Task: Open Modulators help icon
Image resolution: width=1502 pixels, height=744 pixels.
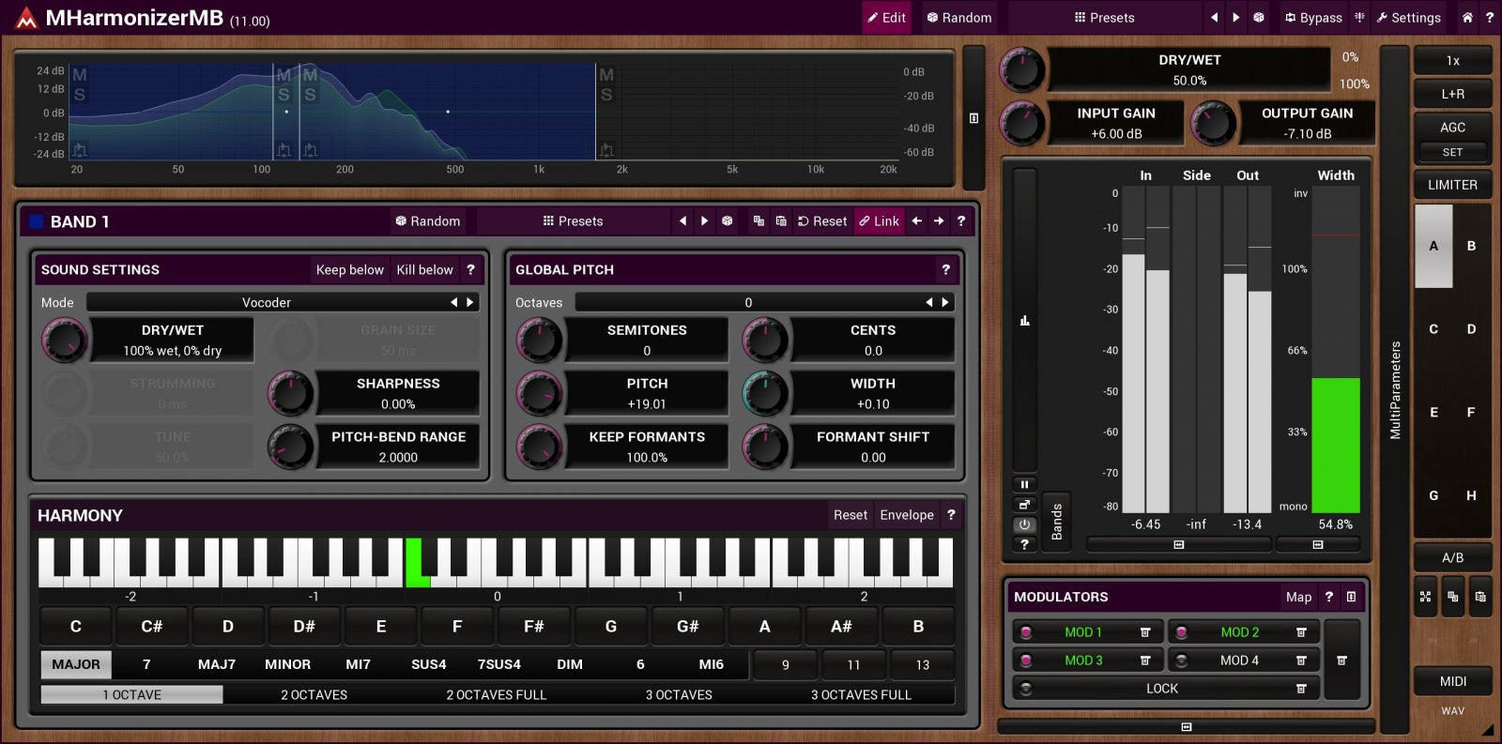Action: tap(1328, 597)
